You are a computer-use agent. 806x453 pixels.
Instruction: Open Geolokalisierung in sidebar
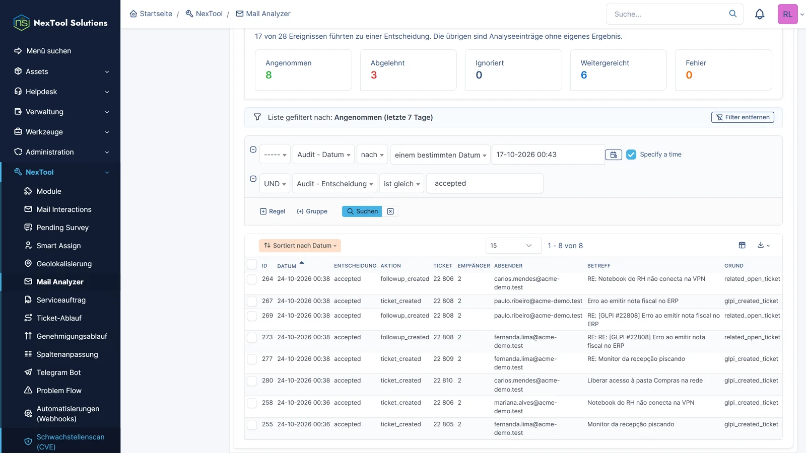64,264
